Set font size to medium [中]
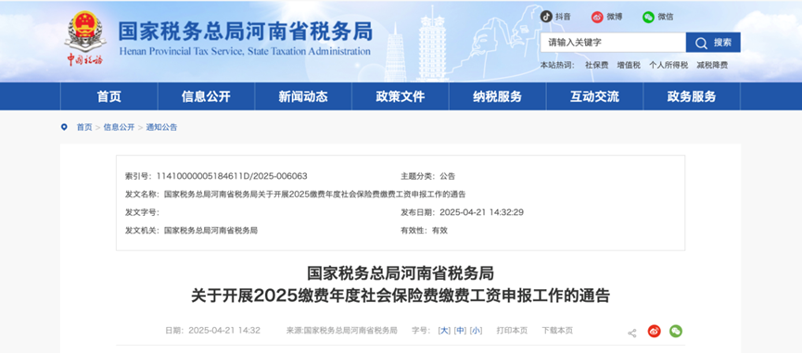 [460, 331]
